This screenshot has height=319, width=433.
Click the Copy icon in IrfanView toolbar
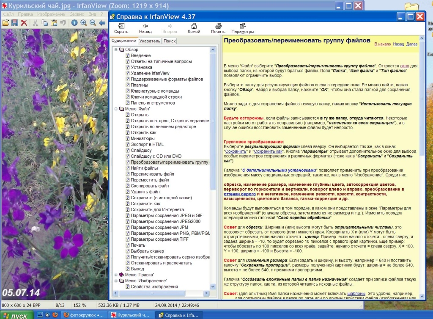[44, 23]
